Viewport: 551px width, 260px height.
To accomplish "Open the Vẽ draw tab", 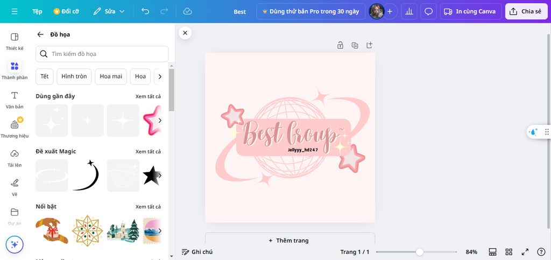I will pos(15,187).
